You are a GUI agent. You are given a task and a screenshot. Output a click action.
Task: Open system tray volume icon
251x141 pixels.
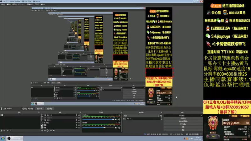click(x=192, y=138)
